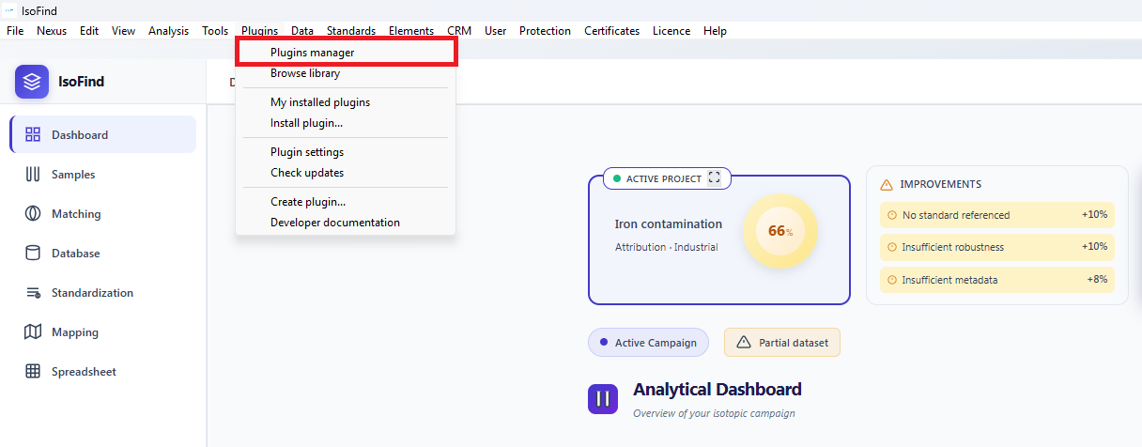Click the Spreadsheet table icon
The height and width of the screenshot is (447, 1142).
point(33,371)
